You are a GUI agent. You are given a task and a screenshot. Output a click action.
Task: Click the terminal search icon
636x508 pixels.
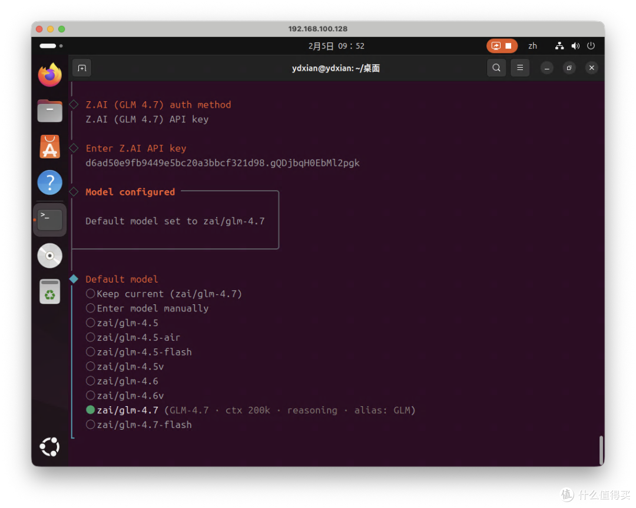tap(496, 68)
